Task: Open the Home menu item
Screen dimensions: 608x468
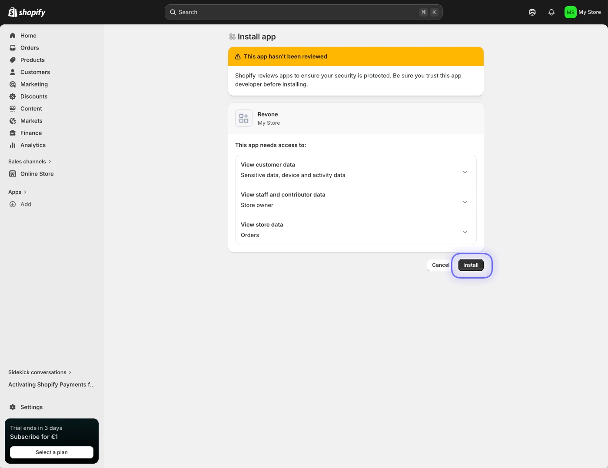Action: tap(52, 36)
